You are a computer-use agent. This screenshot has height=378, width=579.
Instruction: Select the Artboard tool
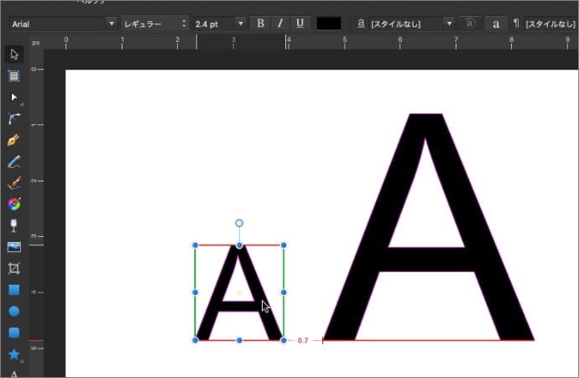tap(13, 76)
